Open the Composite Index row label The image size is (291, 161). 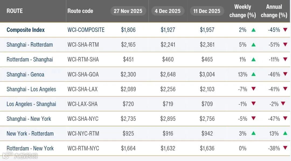pos(26,30)
